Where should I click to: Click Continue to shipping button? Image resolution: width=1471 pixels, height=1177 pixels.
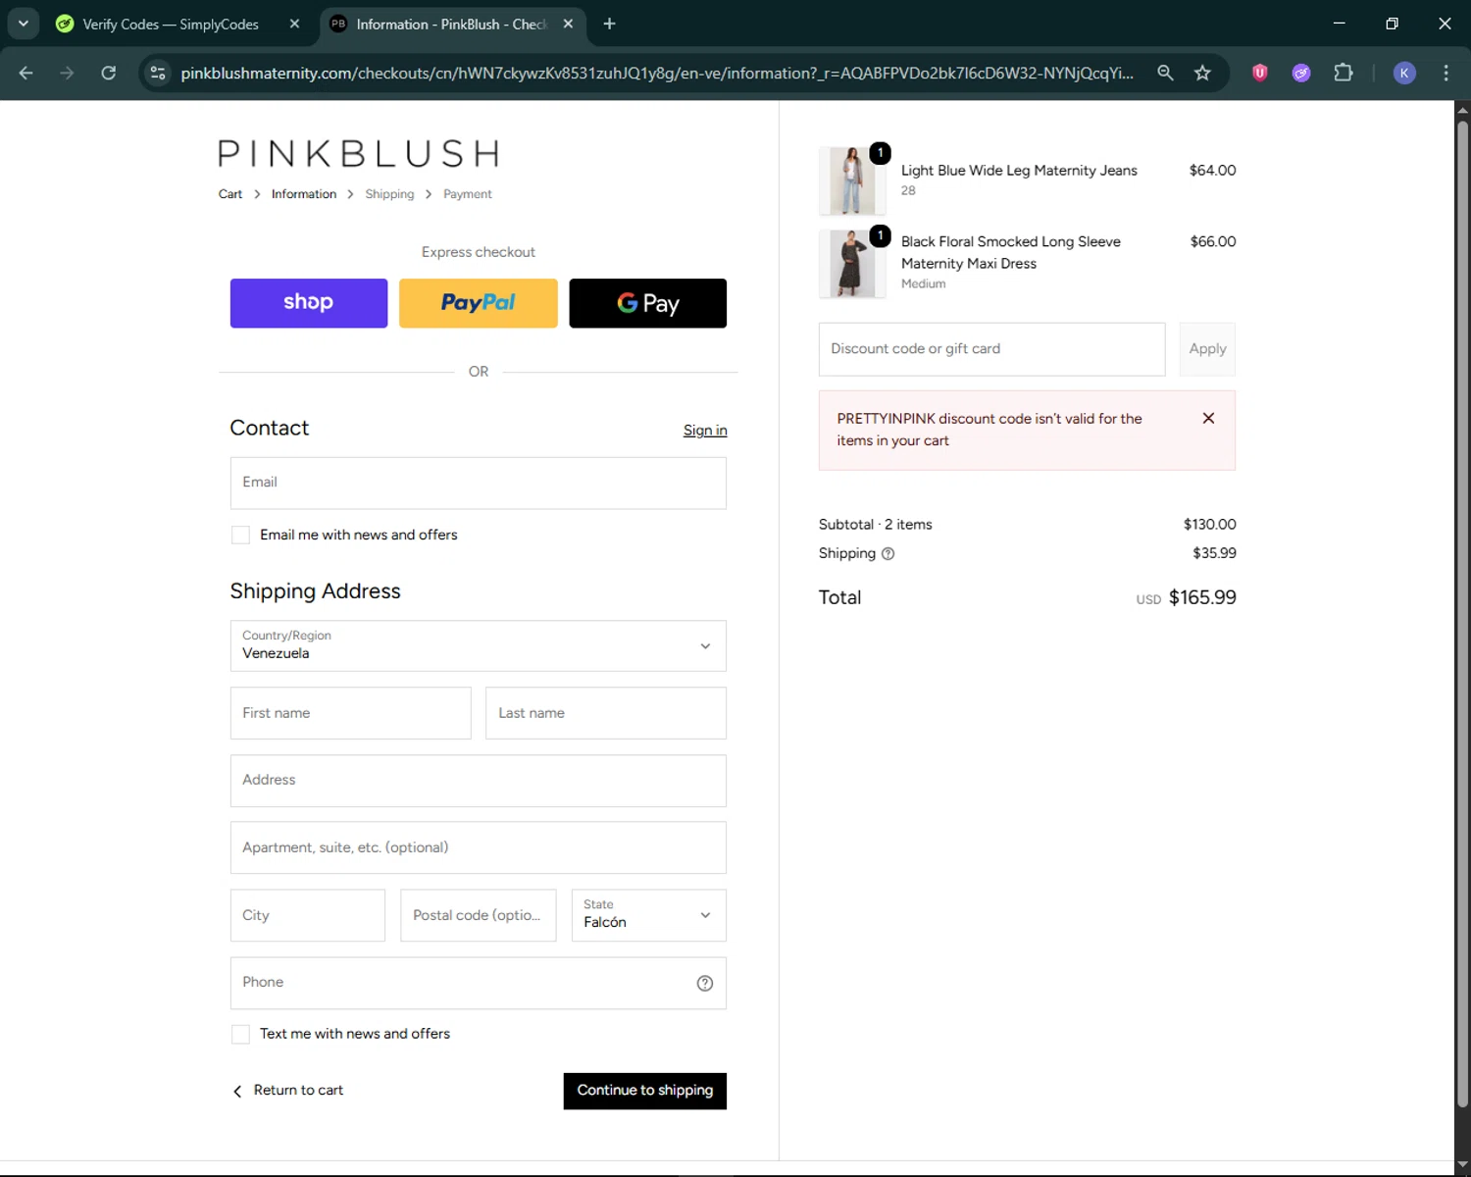tap(644, 1091)
